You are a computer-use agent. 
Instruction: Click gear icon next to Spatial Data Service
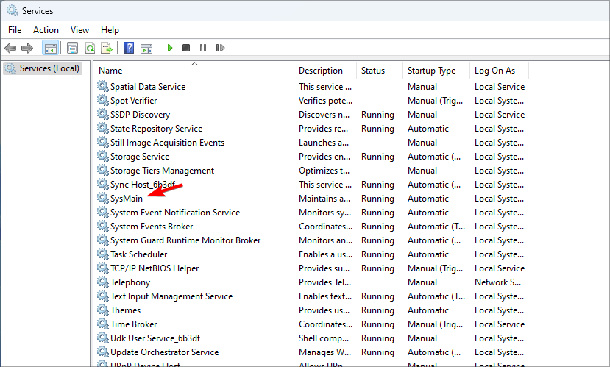(103, 86)
